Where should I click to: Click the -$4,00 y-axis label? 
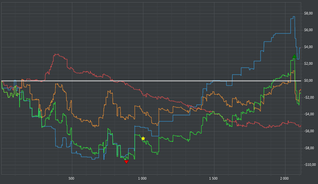[x=309, y=114]
